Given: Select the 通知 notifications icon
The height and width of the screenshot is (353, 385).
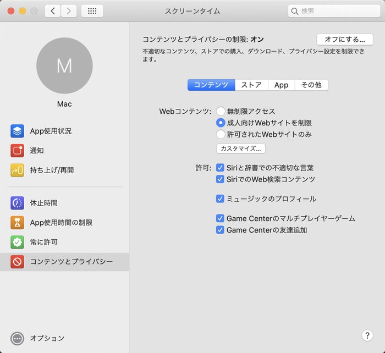Looking at the screenshot, I should tap(17, 151).
